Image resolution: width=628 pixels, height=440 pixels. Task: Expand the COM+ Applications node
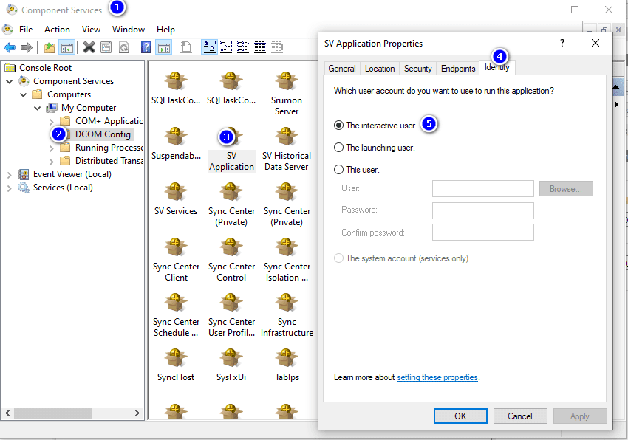tap(51, 121)
